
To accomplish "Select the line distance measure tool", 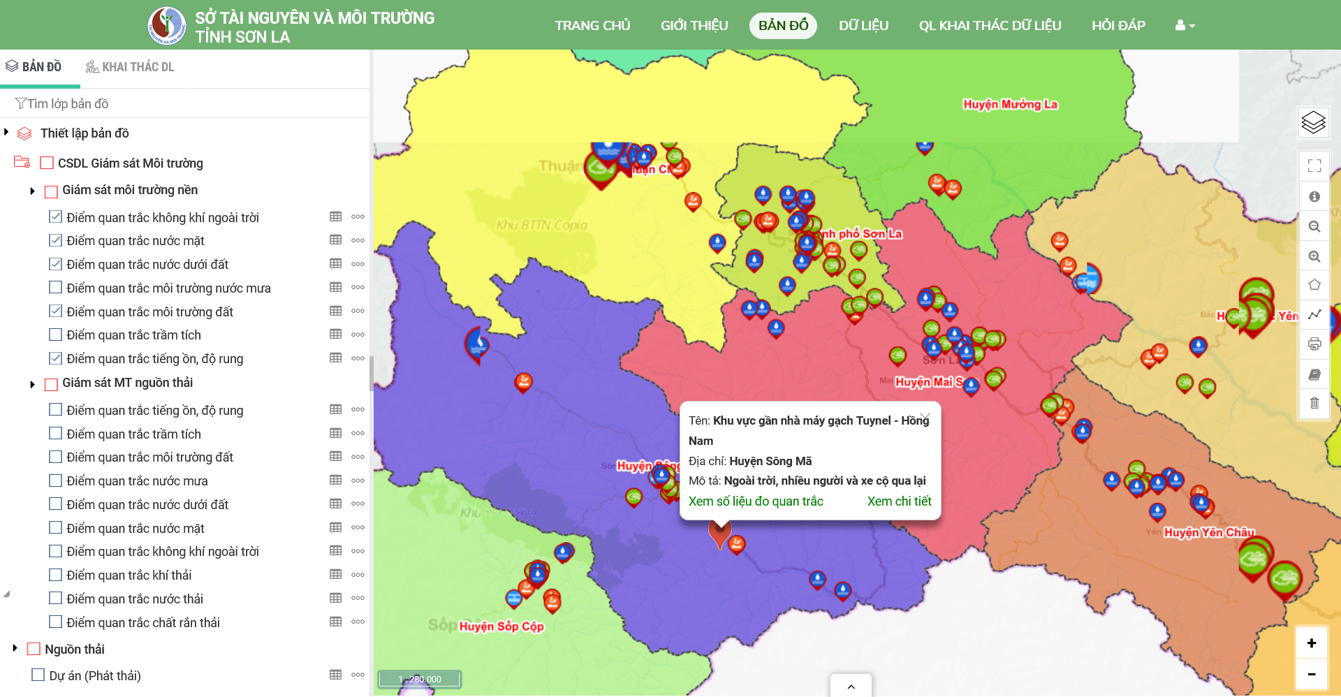I will 1314,314.
